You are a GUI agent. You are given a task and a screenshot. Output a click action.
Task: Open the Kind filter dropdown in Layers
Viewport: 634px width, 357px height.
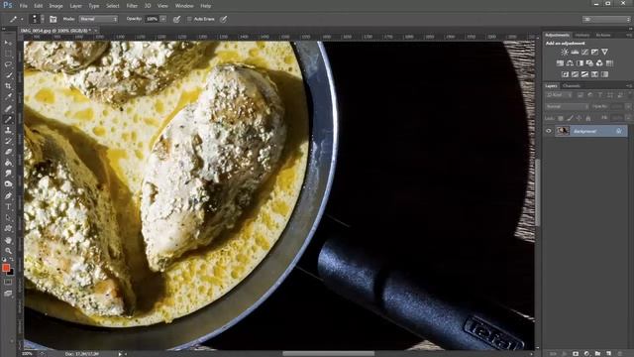(x=559, y=95)
